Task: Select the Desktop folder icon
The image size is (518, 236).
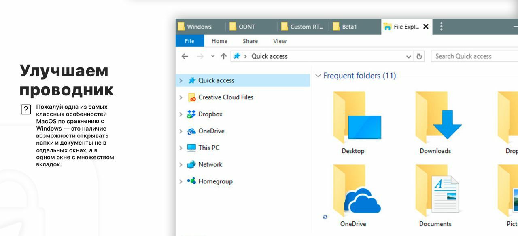Action: tap(357, 118)
